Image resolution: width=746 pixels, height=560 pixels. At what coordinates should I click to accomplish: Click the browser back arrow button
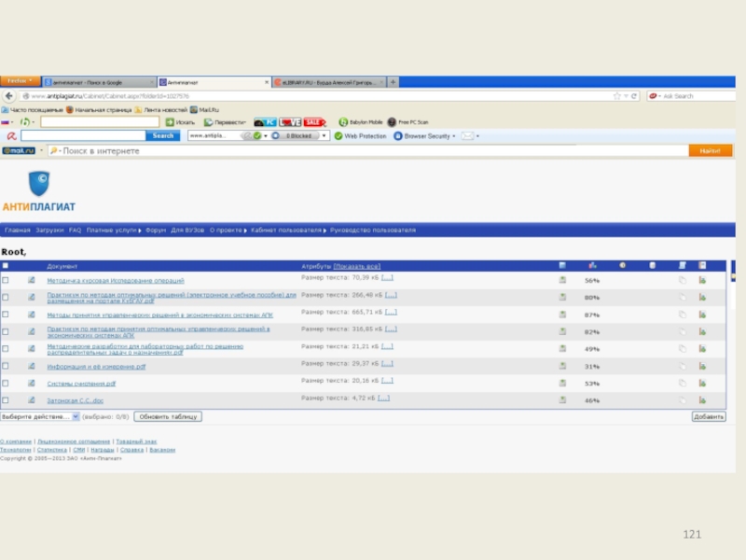coord(9,96)
